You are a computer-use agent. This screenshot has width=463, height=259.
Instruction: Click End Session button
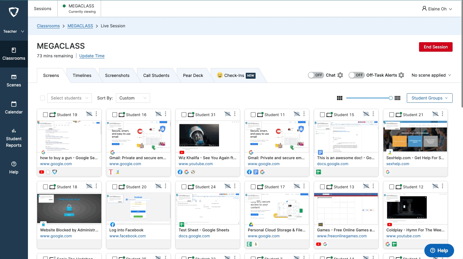pos(436,47)
